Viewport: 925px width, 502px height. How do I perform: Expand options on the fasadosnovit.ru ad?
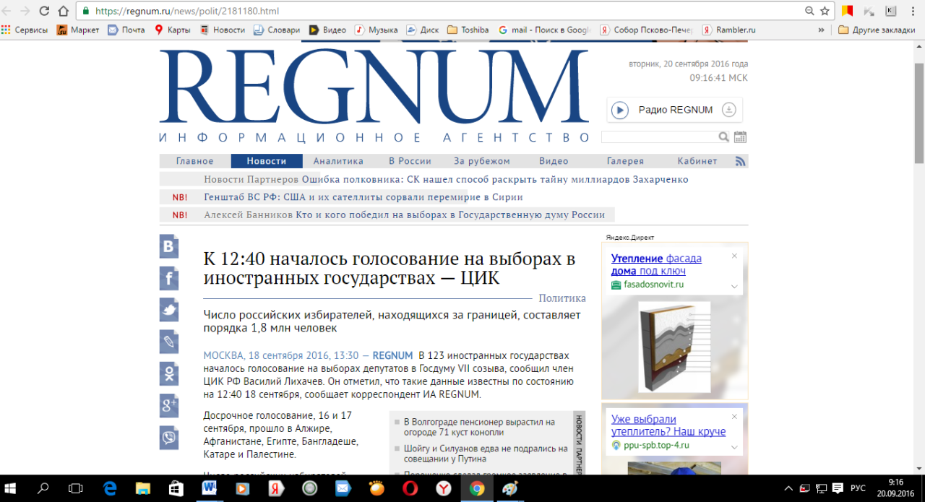point(734,286)
